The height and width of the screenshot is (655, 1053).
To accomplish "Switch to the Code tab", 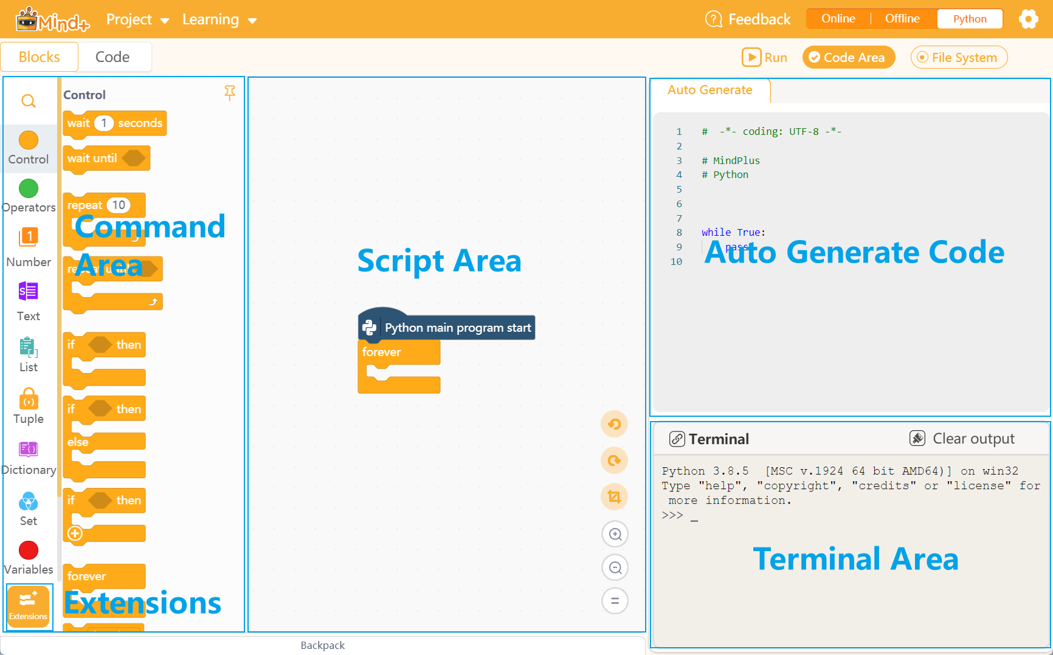I will [114, 57].
